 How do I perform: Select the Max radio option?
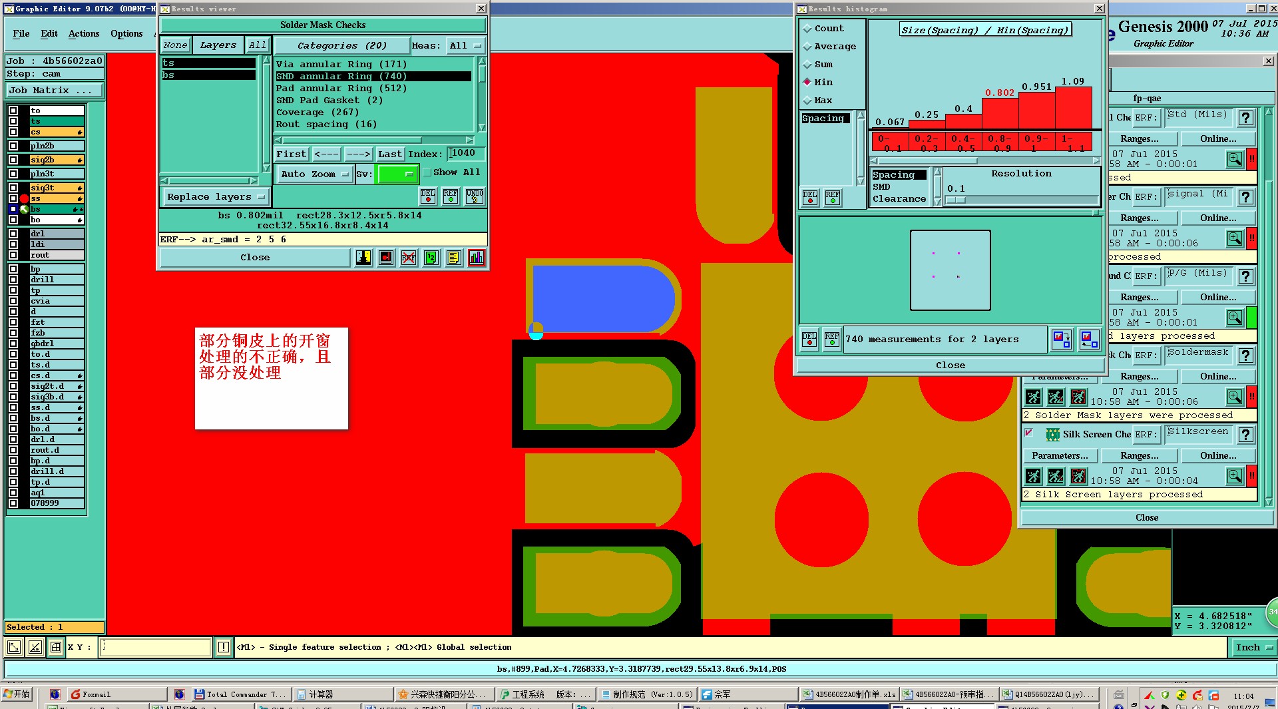[807, 101]
